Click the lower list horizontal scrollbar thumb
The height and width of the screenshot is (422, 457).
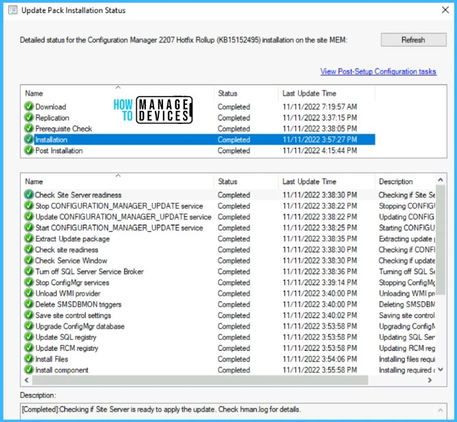[x=200, y=380]
